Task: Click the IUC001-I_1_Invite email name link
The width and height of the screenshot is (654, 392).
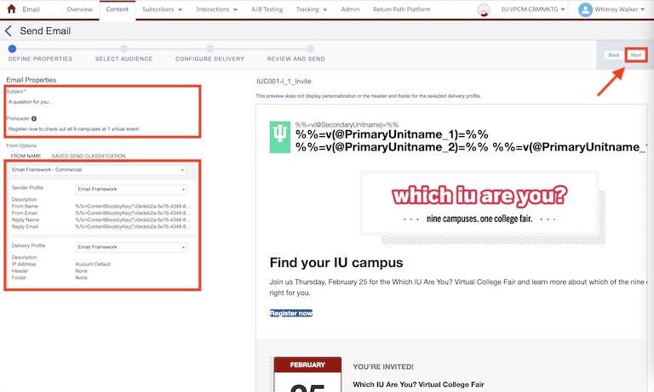Action: (284, 82)
